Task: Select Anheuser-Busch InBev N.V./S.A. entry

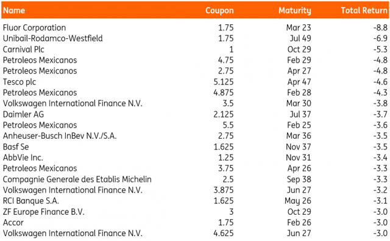Action: pos(60,136)
